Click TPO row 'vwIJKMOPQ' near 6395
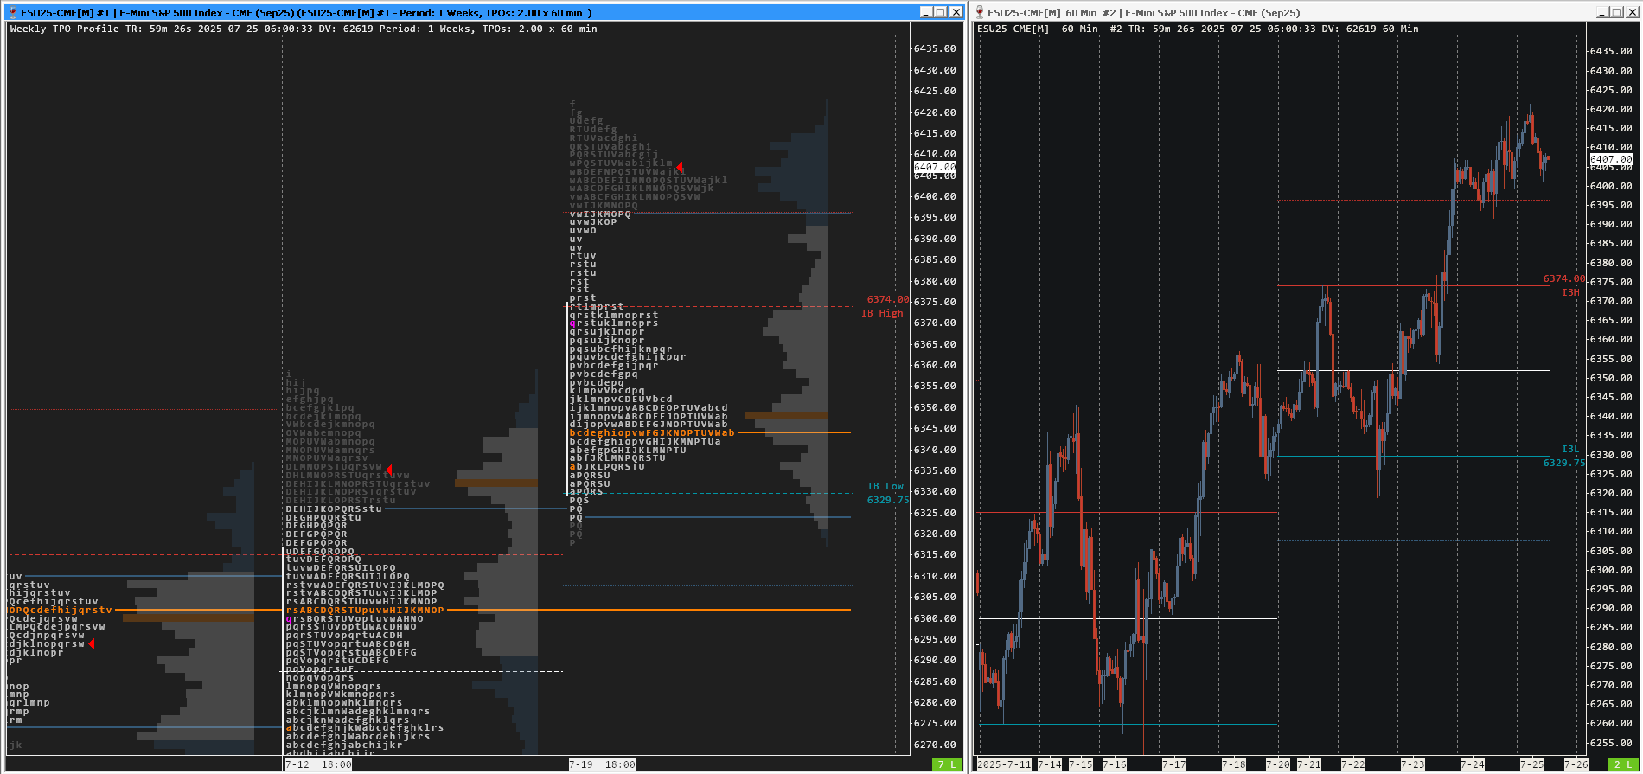 [600, 214]
